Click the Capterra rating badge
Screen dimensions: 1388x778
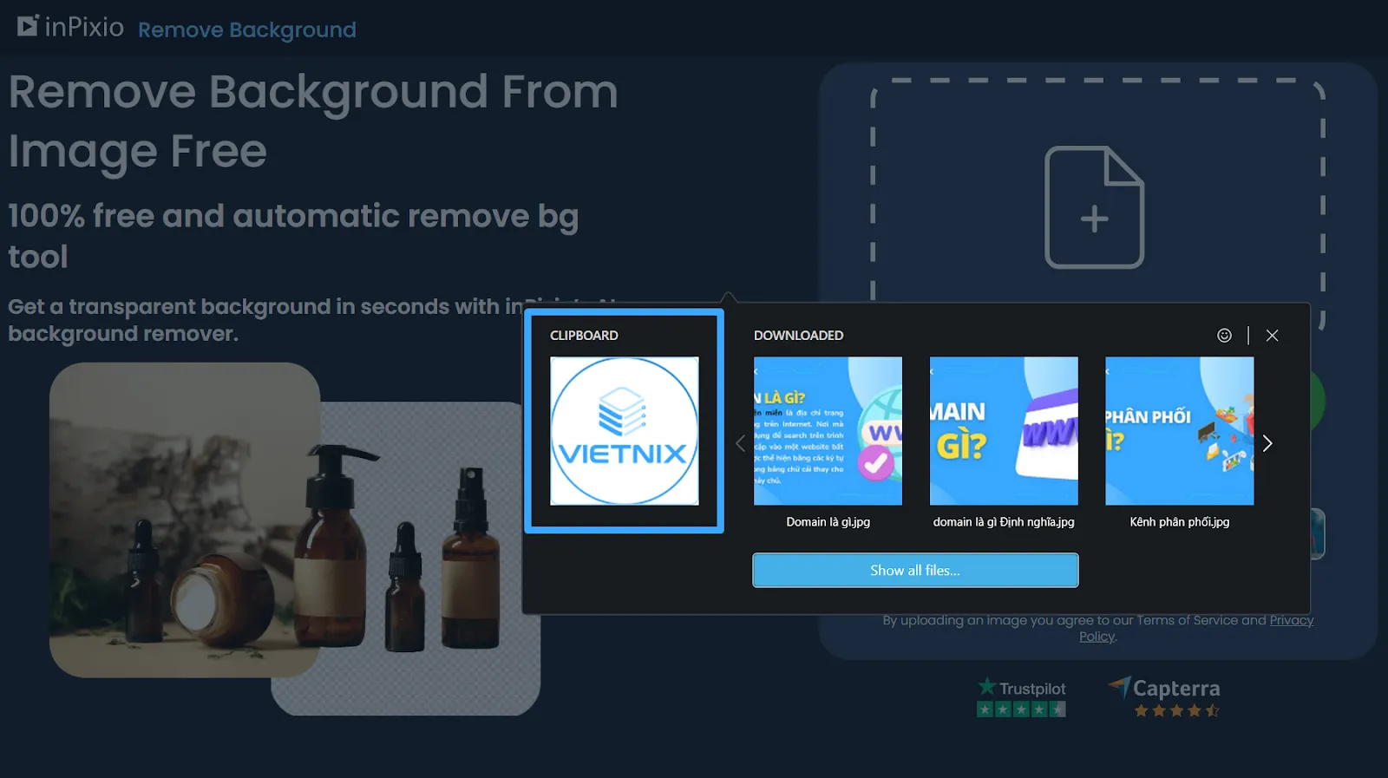1165,697
